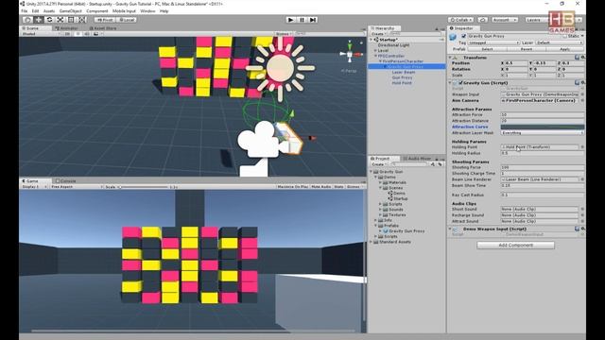Click the scene orientation axis gizmo
This screenshot has width=605, height=340.
[350, 55]
